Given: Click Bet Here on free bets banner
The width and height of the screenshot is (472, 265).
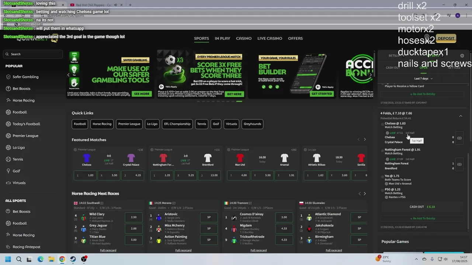Looking at the screenshot, I should 235,94.
